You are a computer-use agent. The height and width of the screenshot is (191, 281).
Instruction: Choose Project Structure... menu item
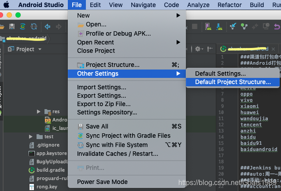(127, 65)
